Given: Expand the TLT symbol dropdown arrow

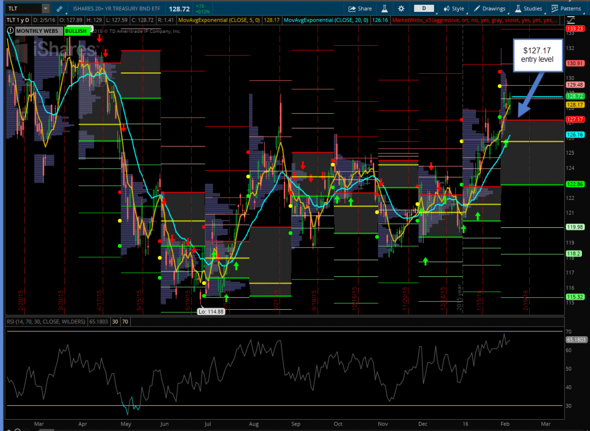Looking at the screenshot, I should (45, 9).
